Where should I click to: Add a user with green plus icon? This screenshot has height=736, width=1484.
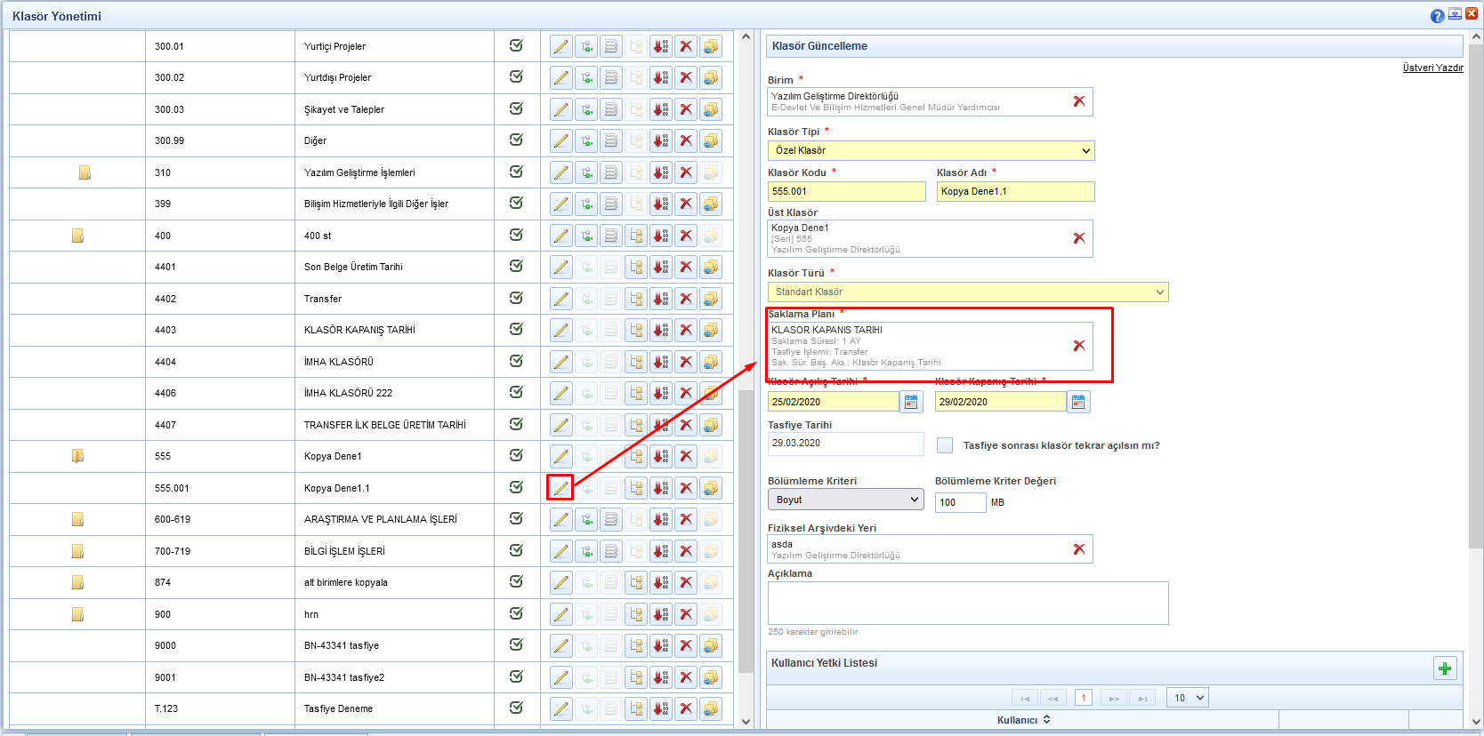click(1445, 668)
